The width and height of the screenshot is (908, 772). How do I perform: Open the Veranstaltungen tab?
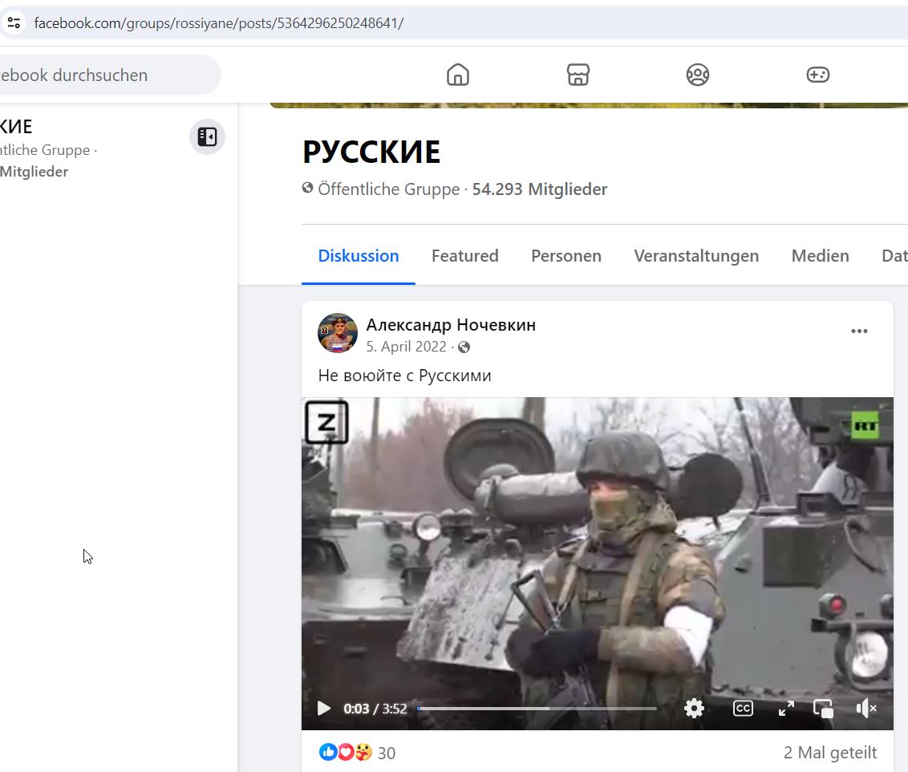(x=696, y=256)
